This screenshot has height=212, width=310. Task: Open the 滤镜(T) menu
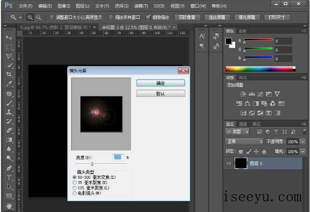141,6
